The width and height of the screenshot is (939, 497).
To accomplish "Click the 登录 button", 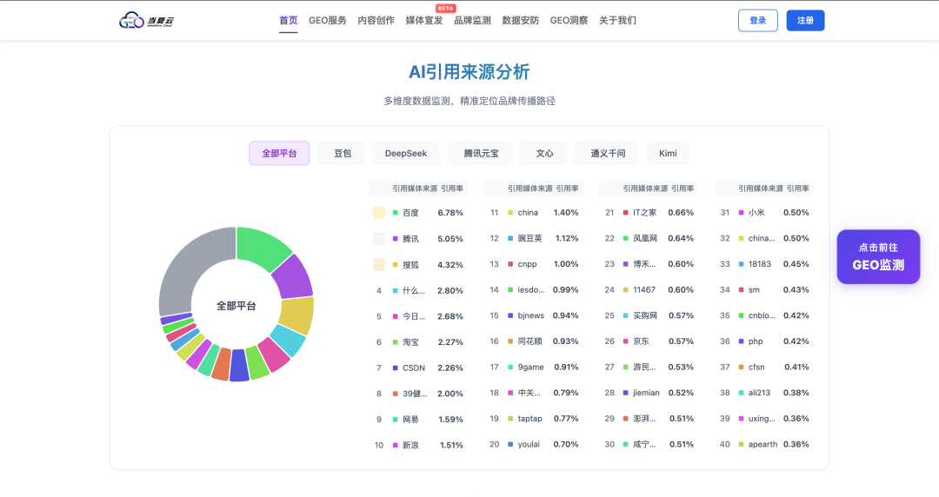I will point(757,20).
